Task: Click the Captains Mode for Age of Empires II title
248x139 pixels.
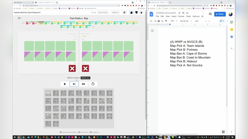Action: pos(27,12)
